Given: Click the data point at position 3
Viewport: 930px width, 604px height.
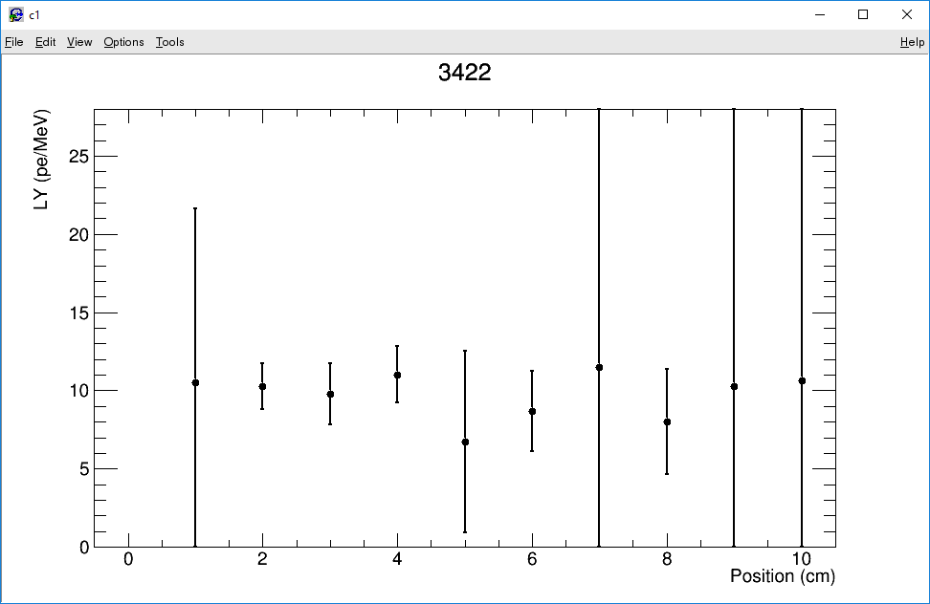Looking at the screenshot, I should tap(330, 395).
